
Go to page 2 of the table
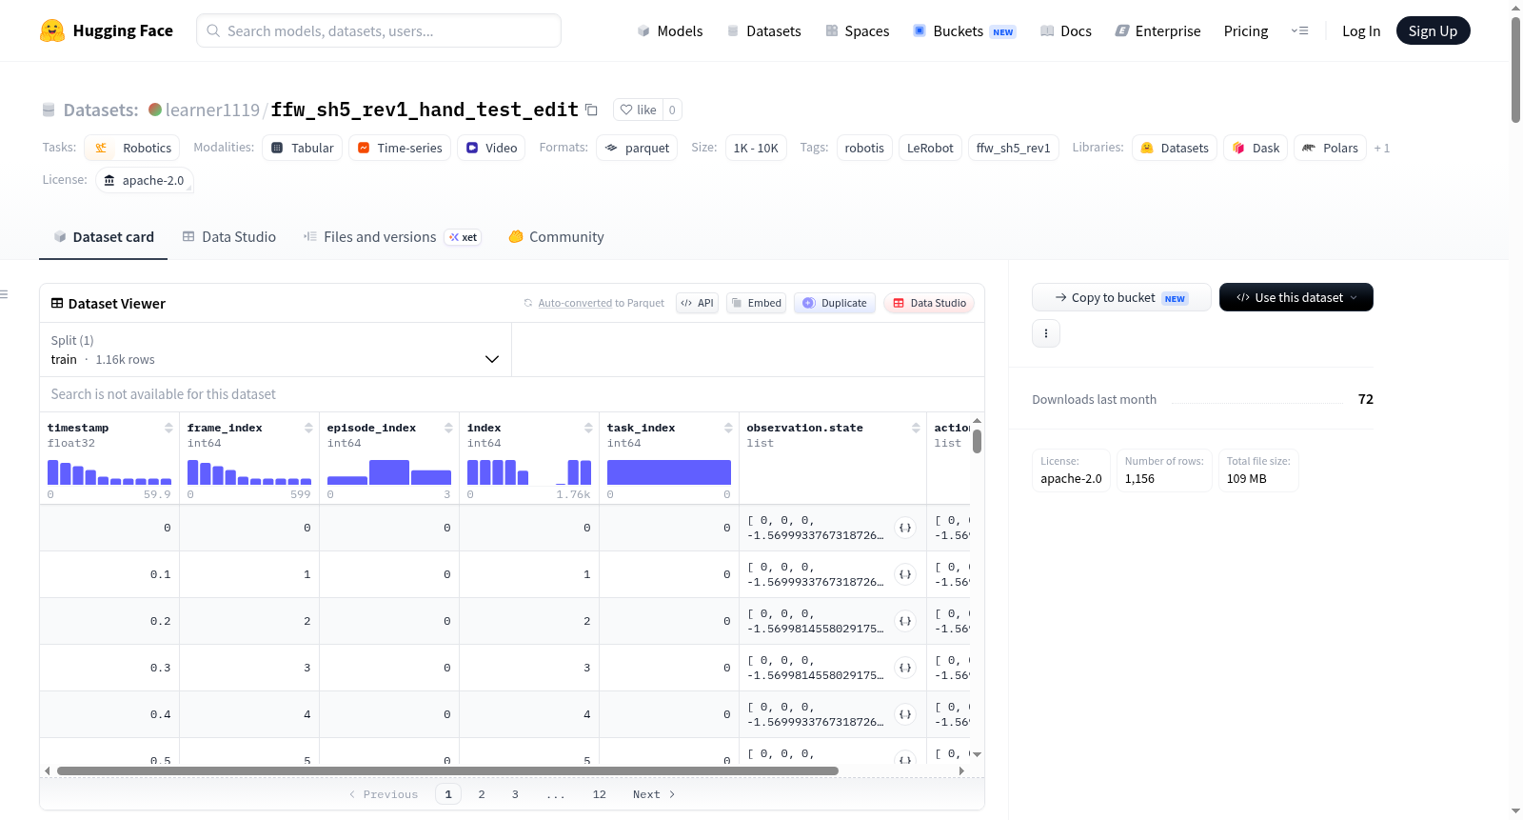482,794
